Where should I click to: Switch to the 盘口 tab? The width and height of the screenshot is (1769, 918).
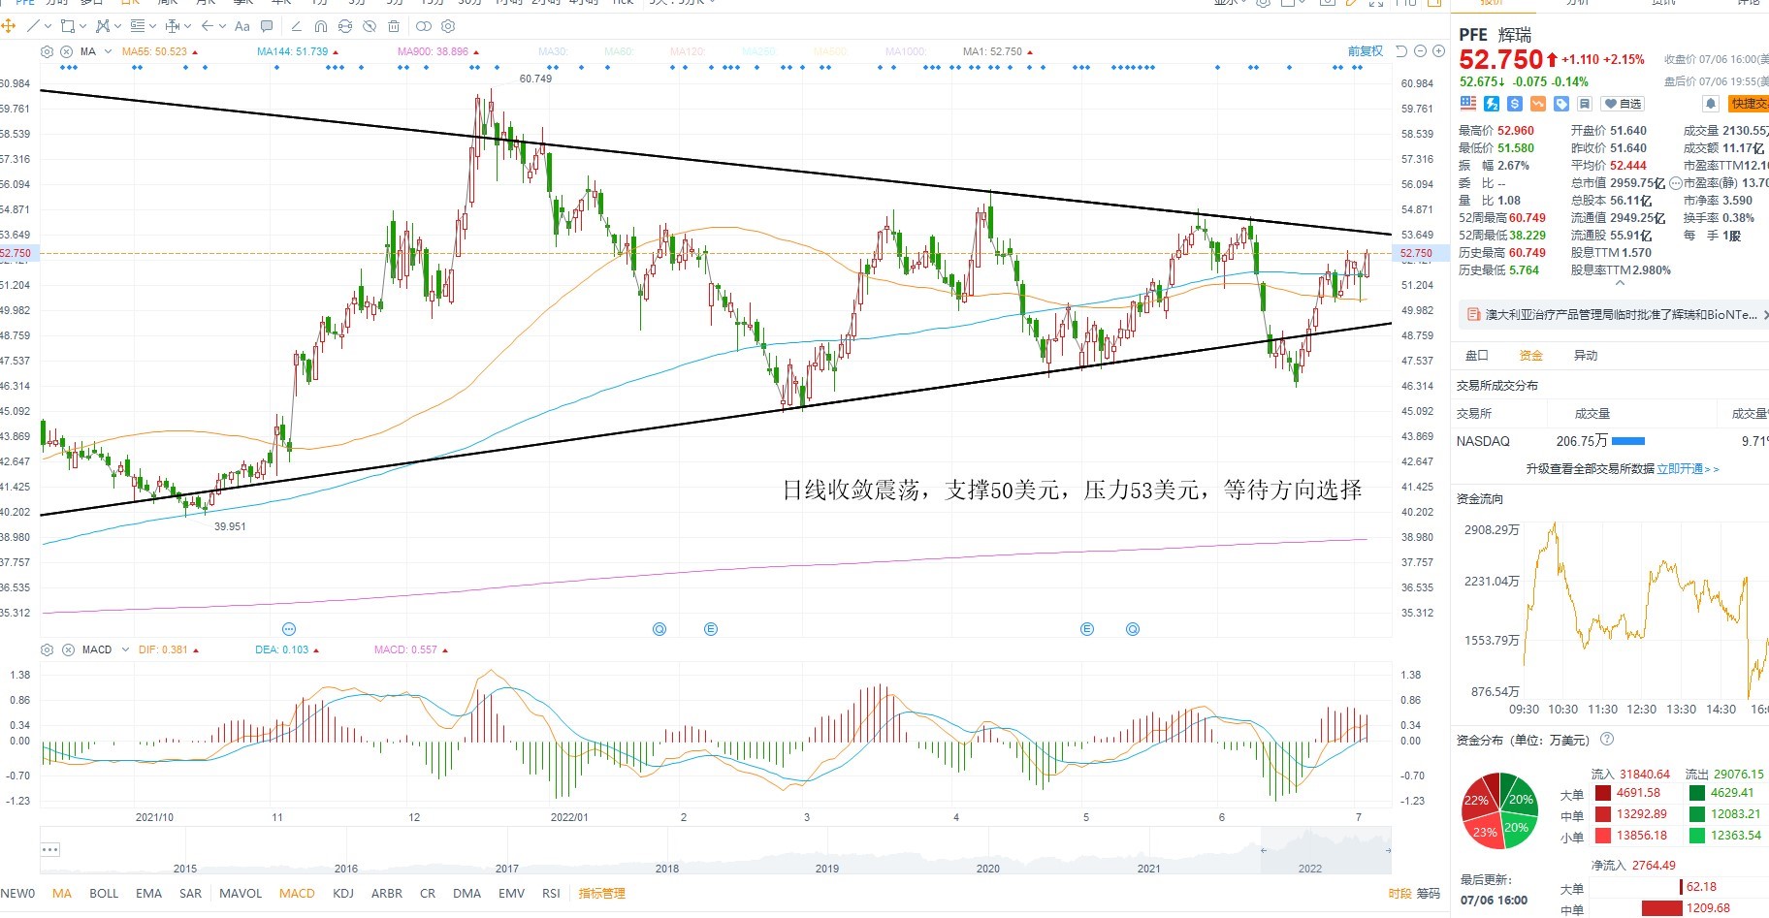tap(1476, 356)
